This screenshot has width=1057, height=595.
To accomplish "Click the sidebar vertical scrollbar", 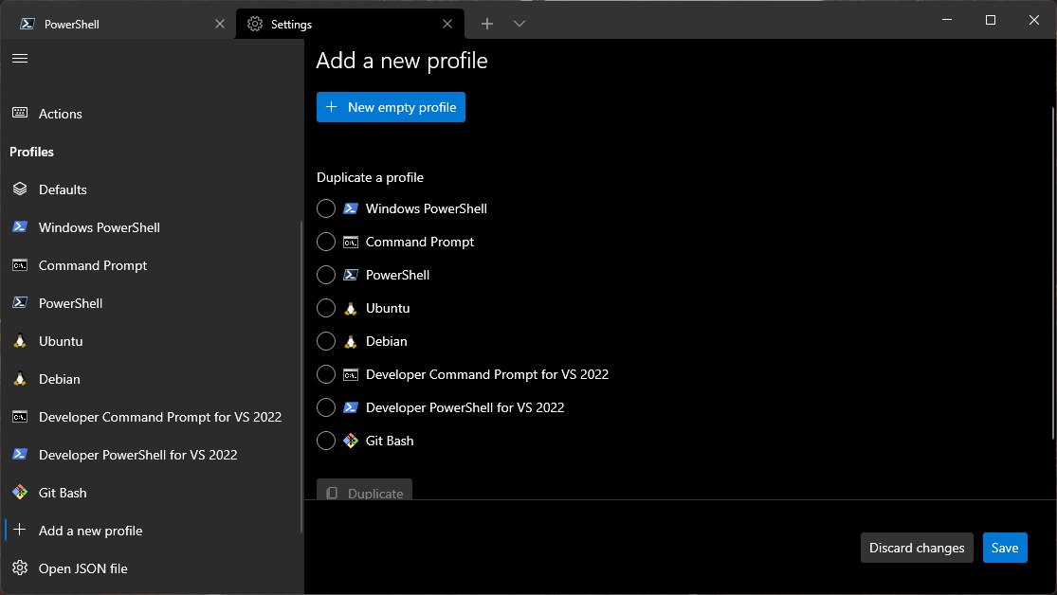I will click(x=301, y=377).
